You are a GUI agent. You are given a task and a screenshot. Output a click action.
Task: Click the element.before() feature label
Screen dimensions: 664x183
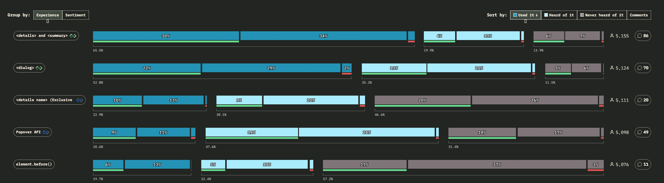(x=34, y=164)
